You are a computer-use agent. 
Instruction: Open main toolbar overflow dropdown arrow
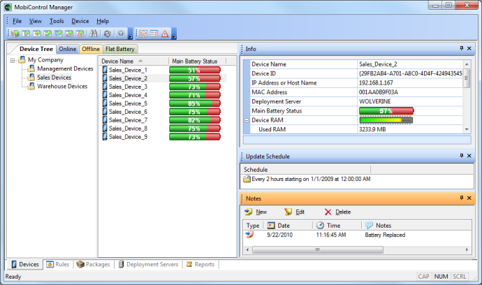point(130,34)
